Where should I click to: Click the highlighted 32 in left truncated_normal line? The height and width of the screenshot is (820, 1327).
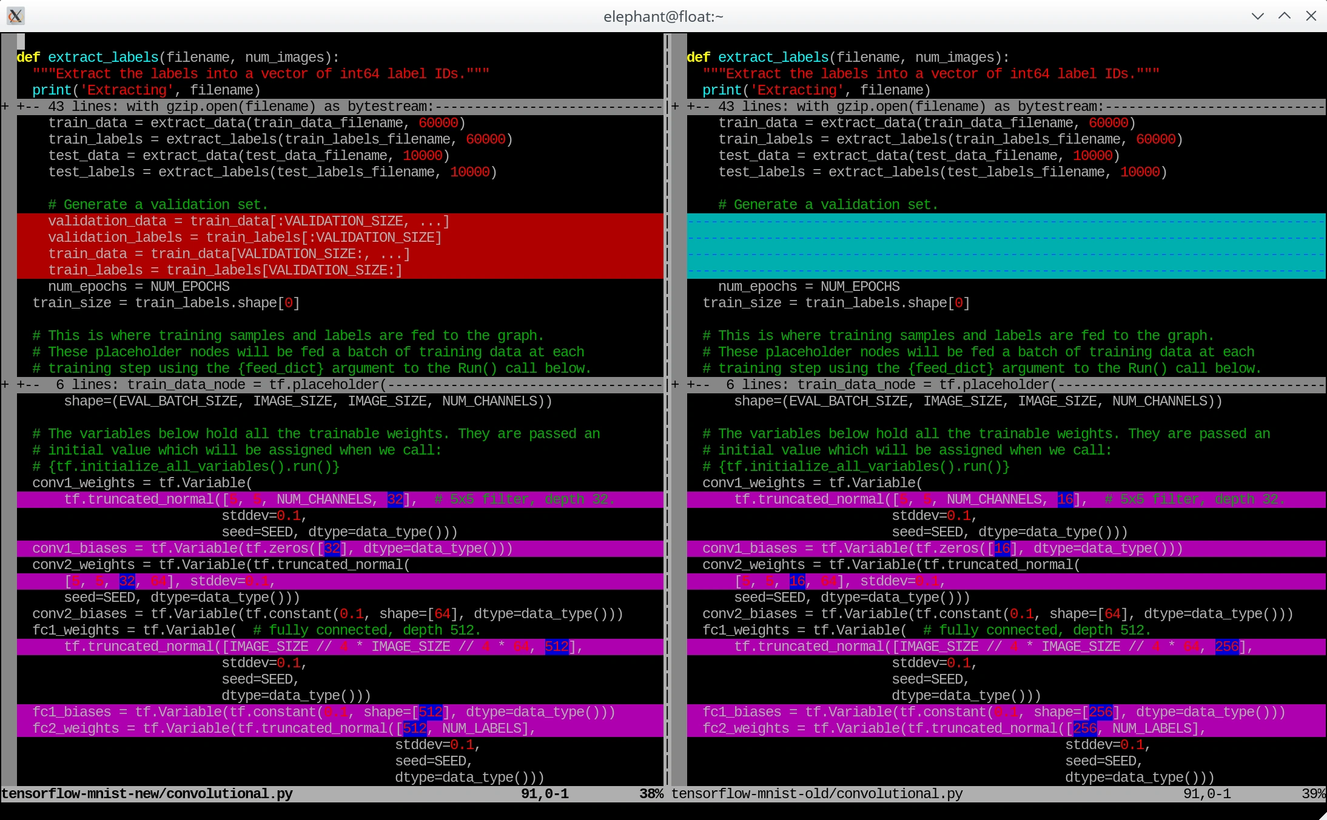click(x=395, y=499)
